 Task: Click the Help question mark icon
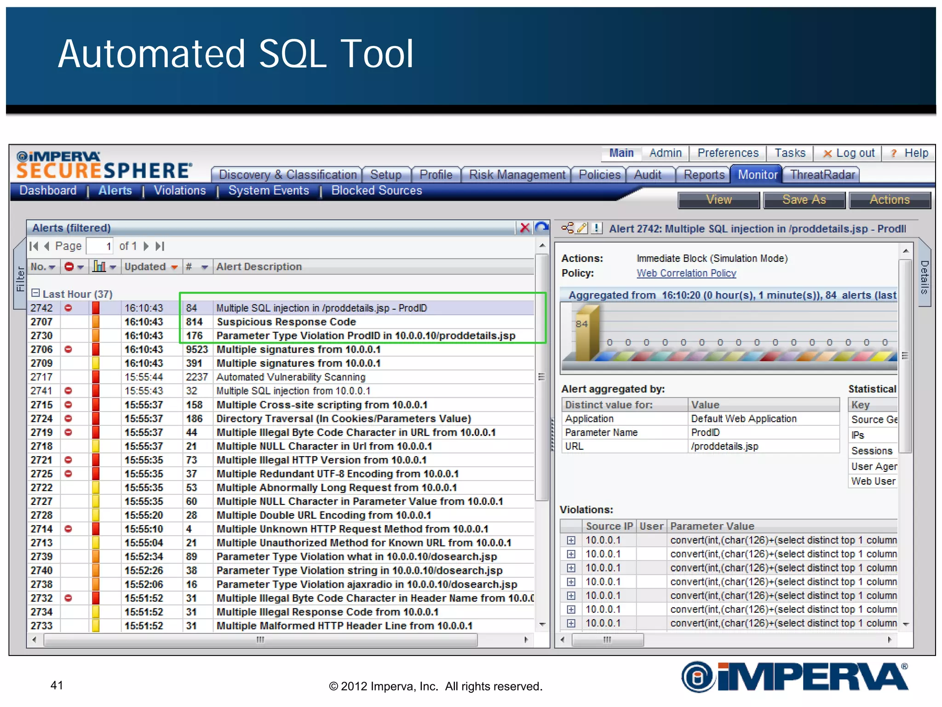(x=894, y=153)
